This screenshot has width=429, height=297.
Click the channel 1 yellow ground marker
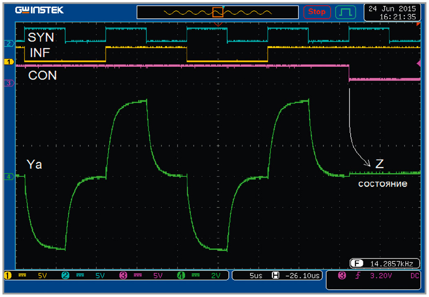(9, 62)
